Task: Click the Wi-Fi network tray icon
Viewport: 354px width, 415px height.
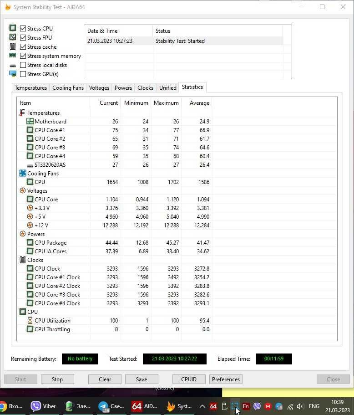Action: (290, 406)
